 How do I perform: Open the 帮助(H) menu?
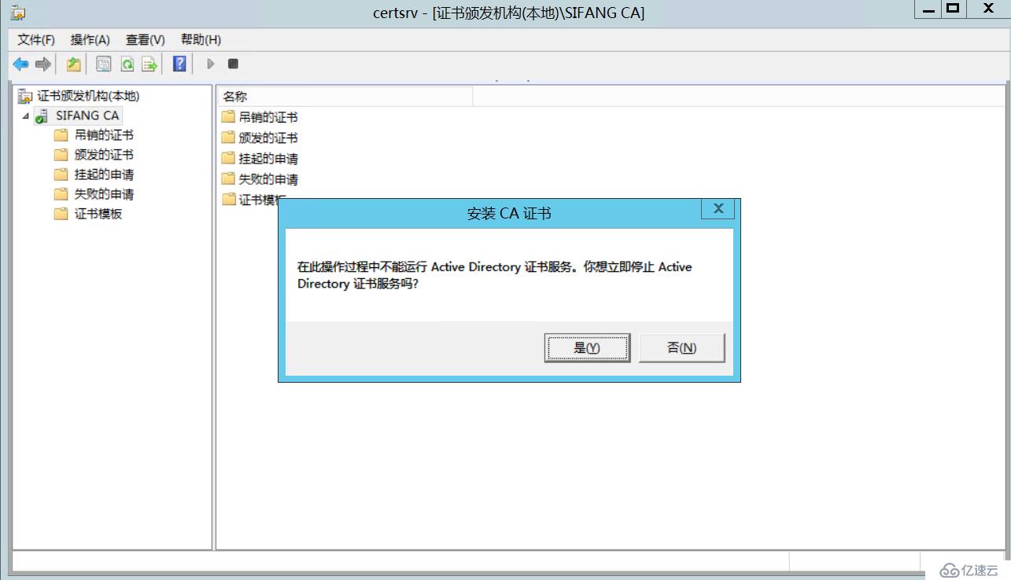point(201,40)
